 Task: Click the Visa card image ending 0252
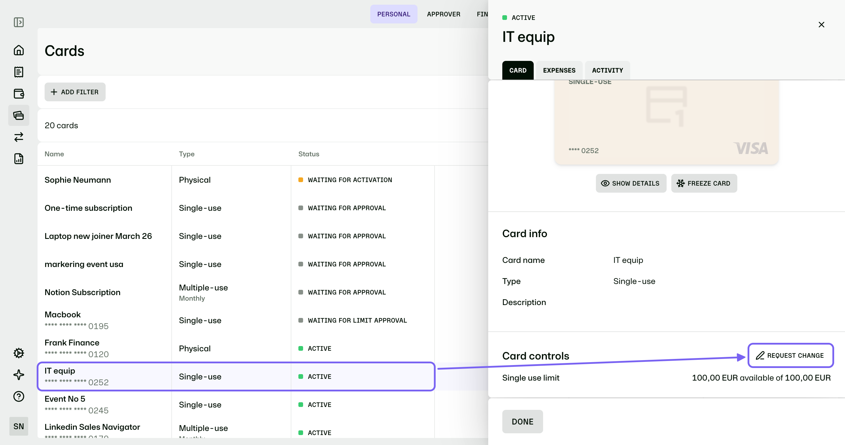666,122
